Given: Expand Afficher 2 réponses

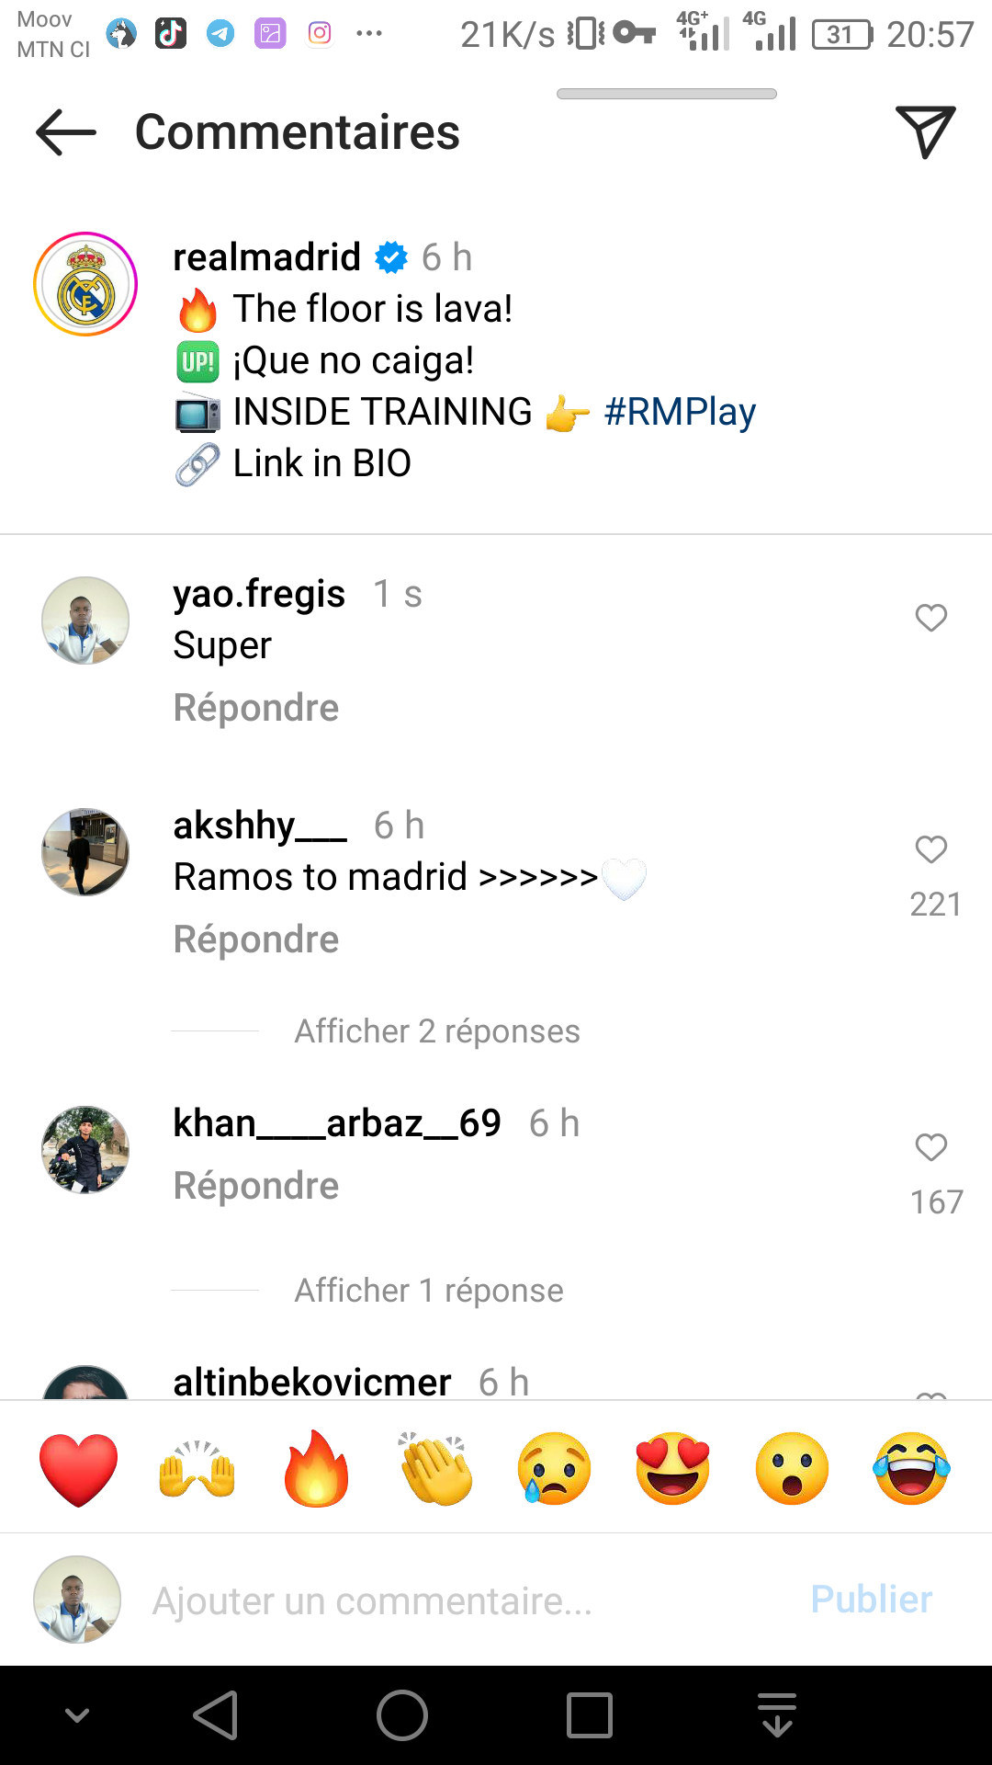Looking at the screenshot, I should click(x=437, y=1031).
